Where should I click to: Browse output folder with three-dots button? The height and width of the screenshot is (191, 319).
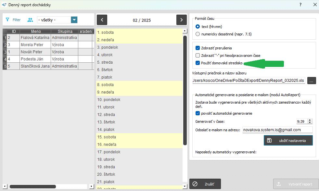312,81
